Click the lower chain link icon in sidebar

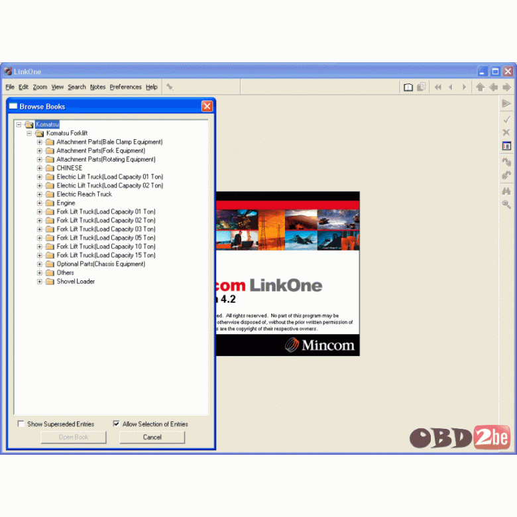coord(506,175)
